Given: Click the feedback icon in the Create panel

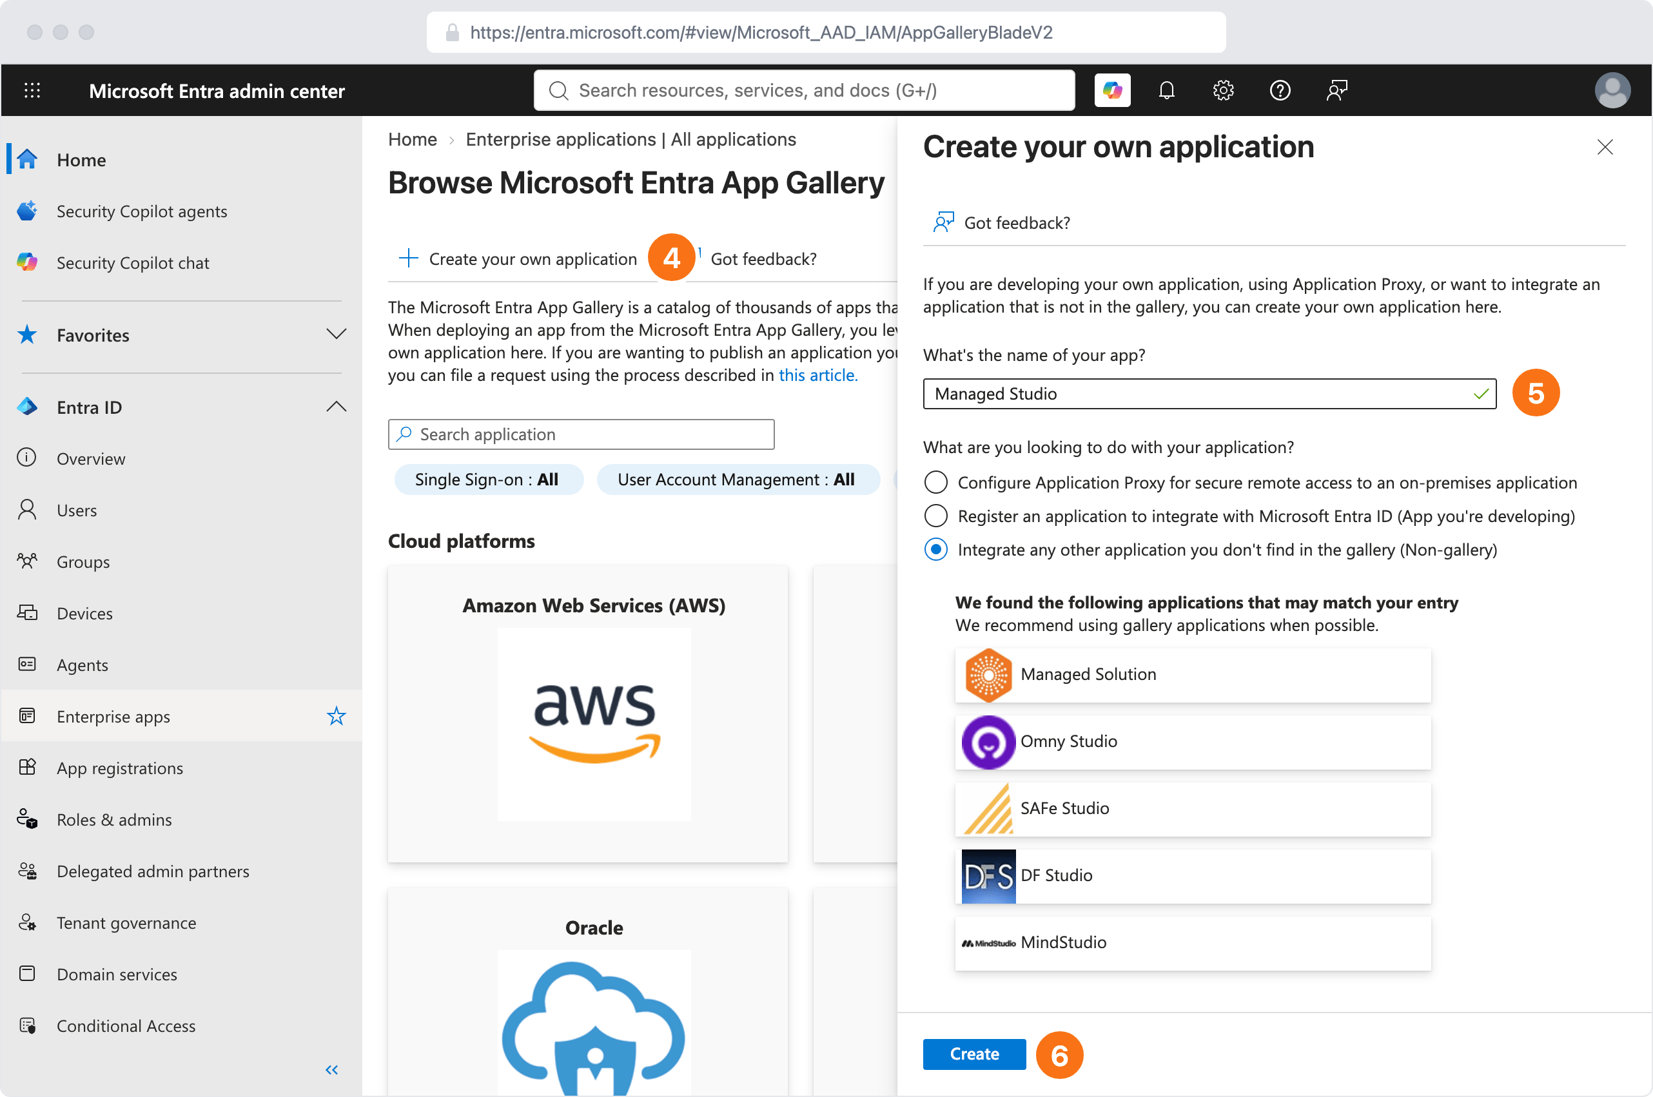Looking at the screenshot, I should (943, 222).
